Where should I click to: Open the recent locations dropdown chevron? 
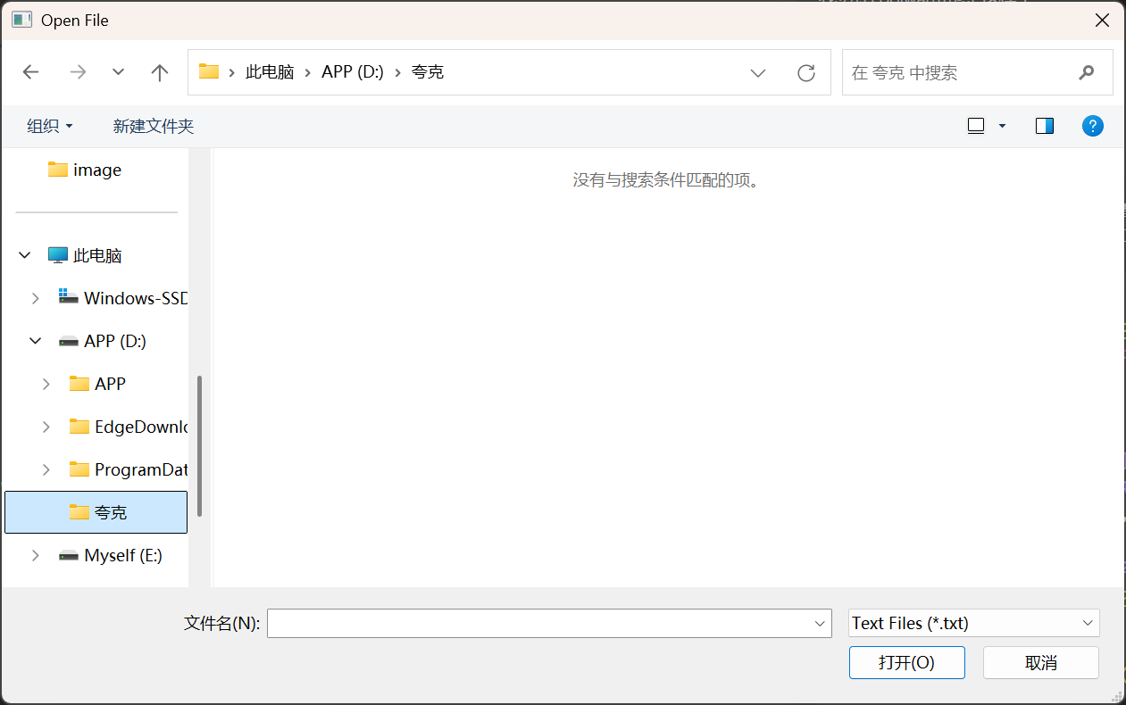118,72
